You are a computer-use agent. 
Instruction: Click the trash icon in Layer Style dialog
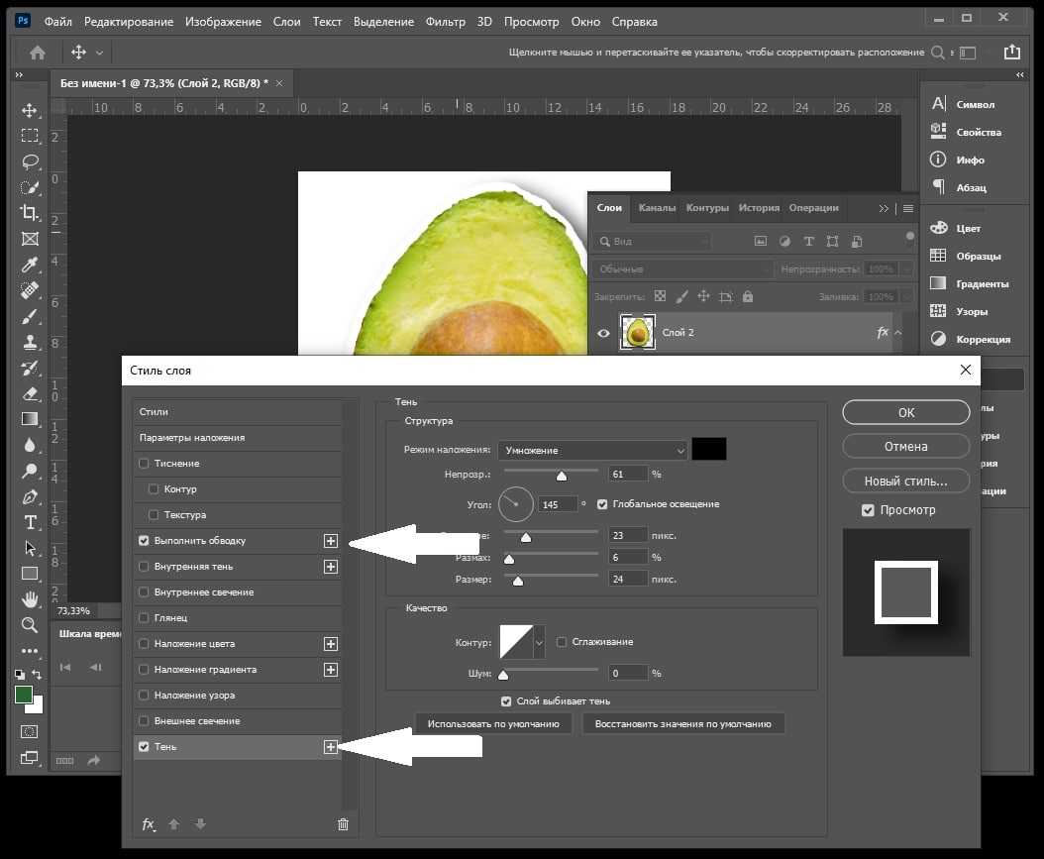343,824
